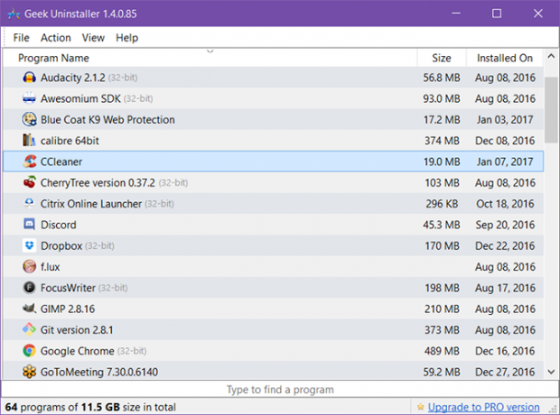
Task: Select the CherryTree cherries icon
Action: pyautogui.click(x=29, y=182)
